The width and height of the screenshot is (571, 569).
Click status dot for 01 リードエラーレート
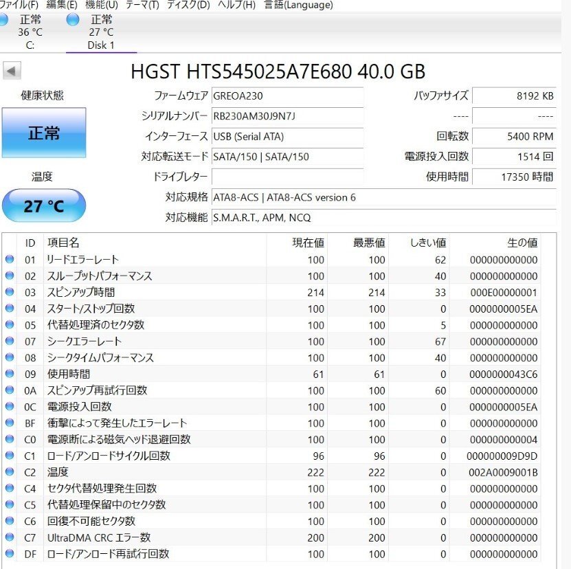point(10,259)
